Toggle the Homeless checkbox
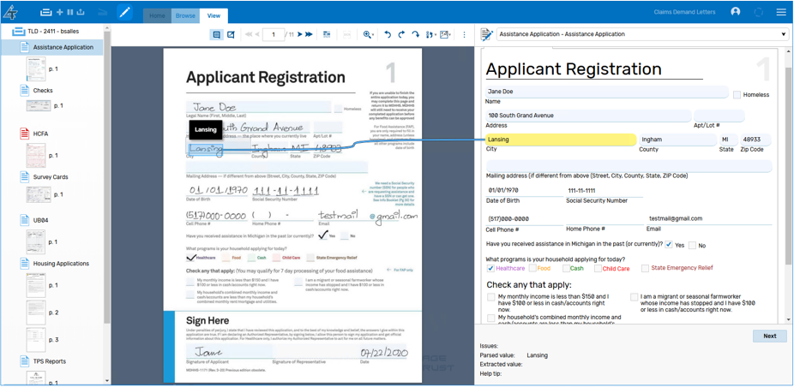 [x=737, y=95]
